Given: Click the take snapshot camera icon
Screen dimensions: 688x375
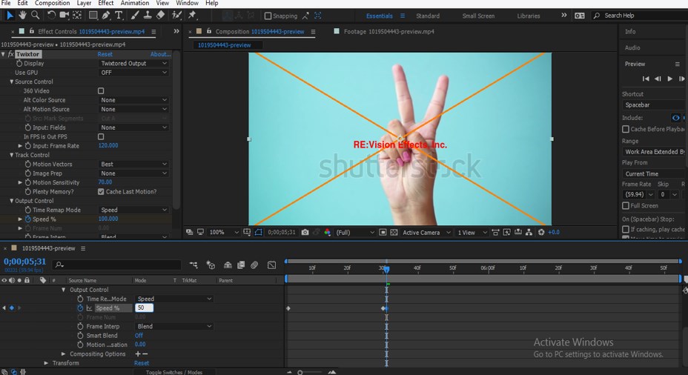Looking at the screenshot, I should pyautogui.click(x=305, y=233).
